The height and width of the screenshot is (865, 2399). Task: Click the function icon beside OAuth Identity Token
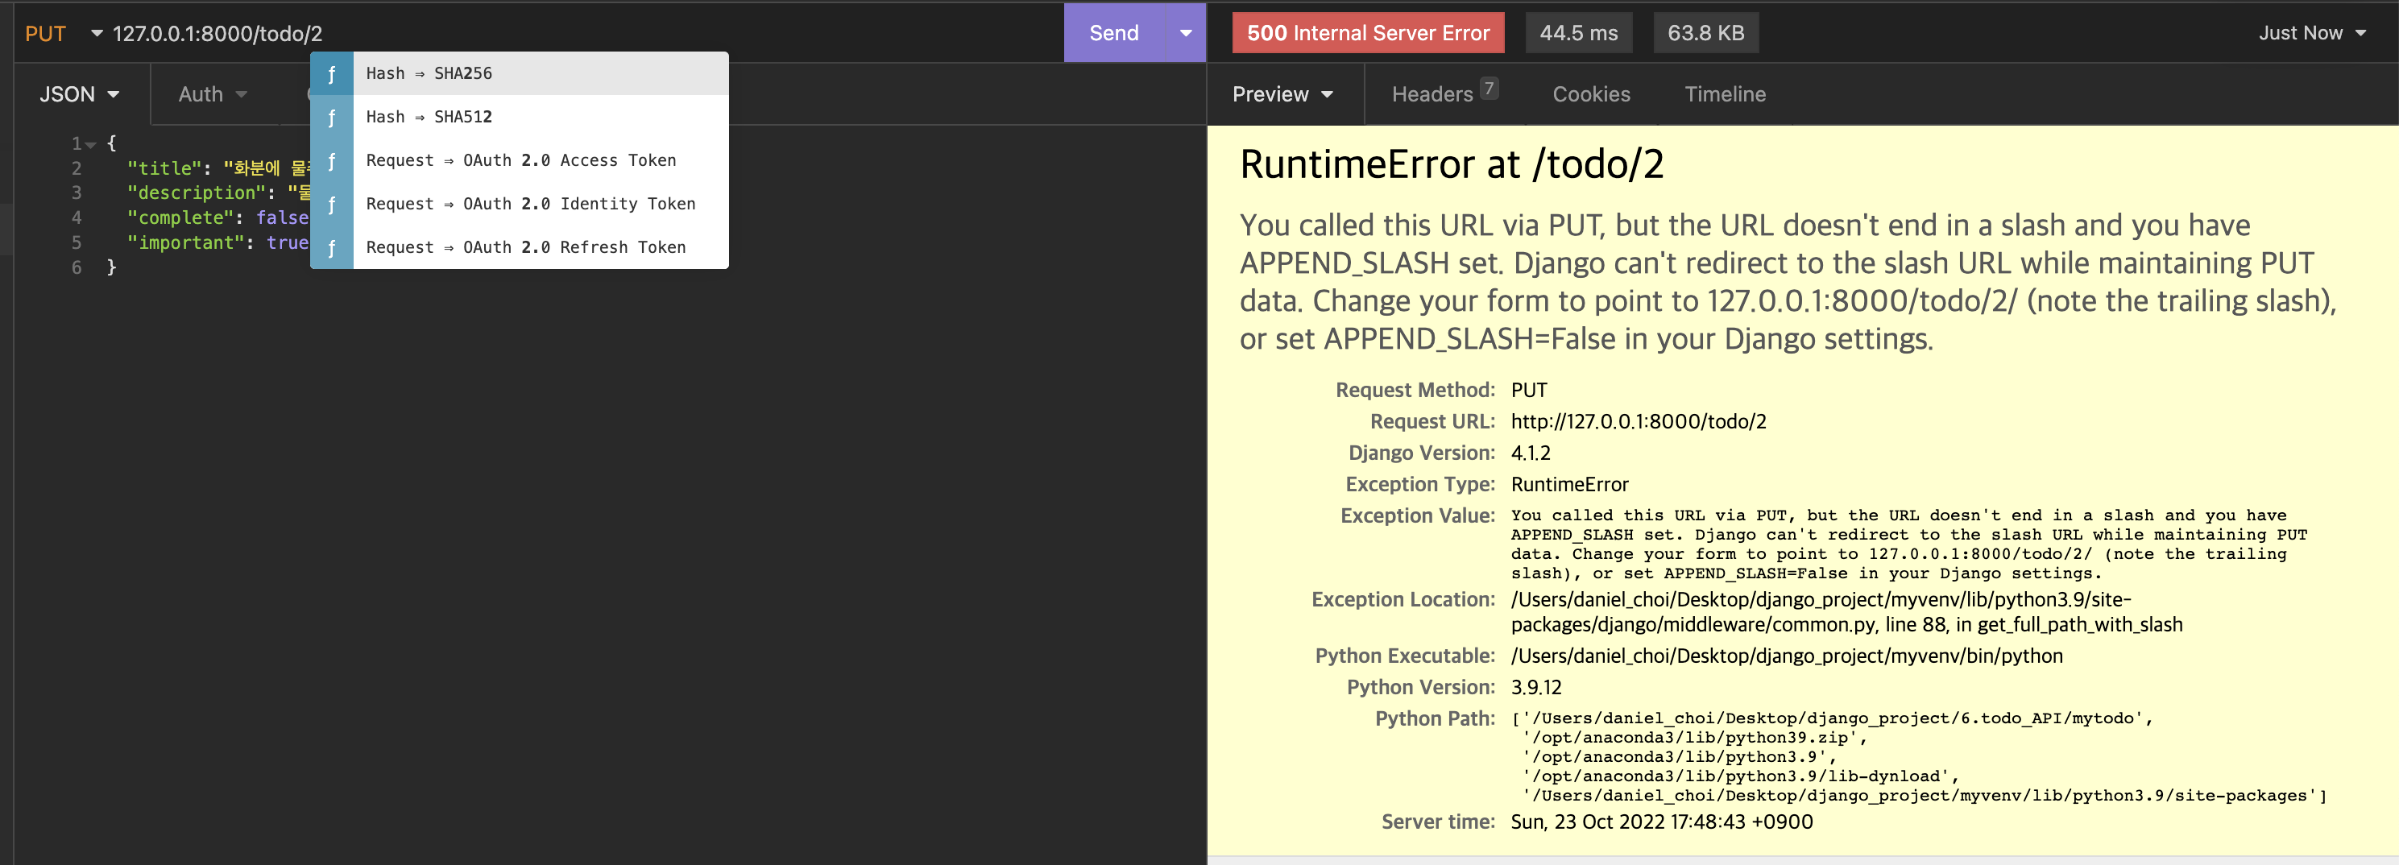click(332, 204)
